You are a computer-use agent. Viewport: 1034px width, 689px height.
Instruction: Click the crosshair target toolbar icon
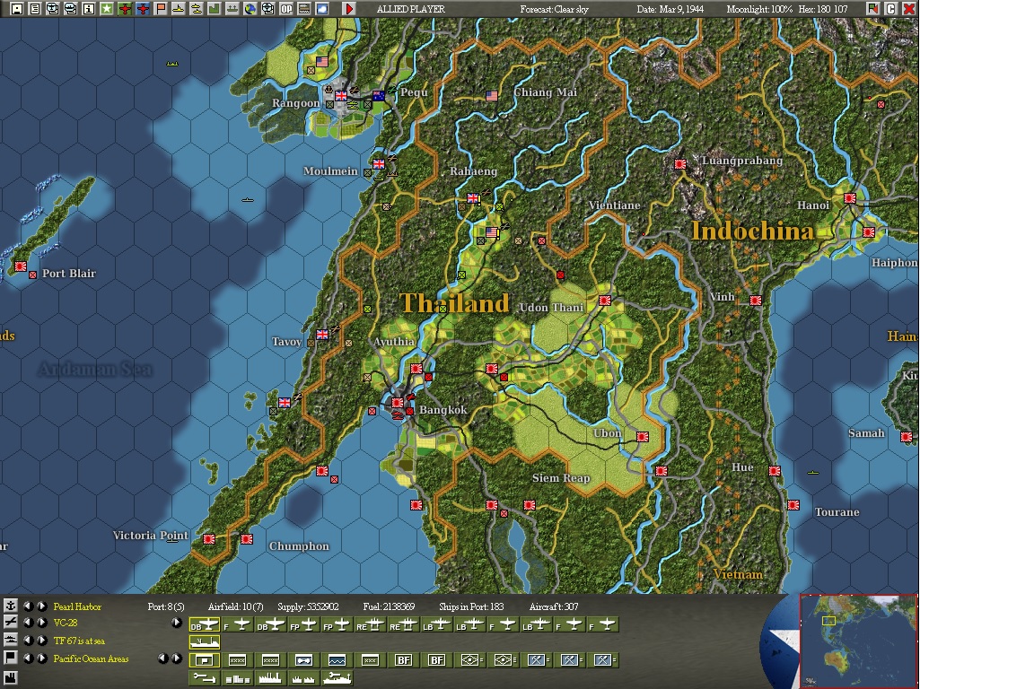(x=267, y=9)
